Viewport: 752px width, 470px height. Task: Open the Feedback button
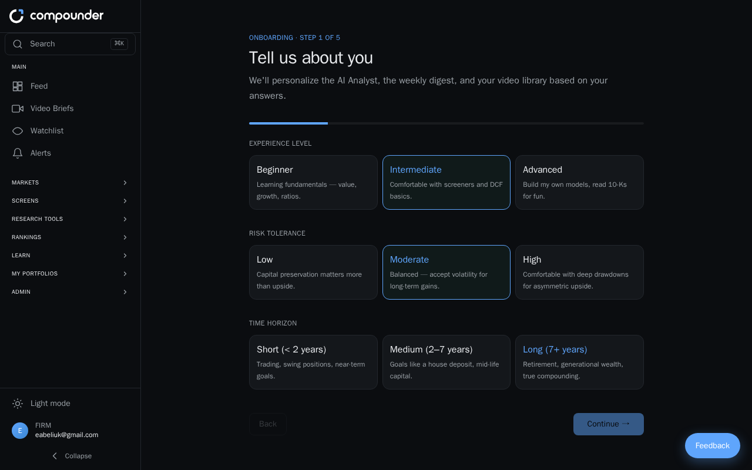point(713,446)
